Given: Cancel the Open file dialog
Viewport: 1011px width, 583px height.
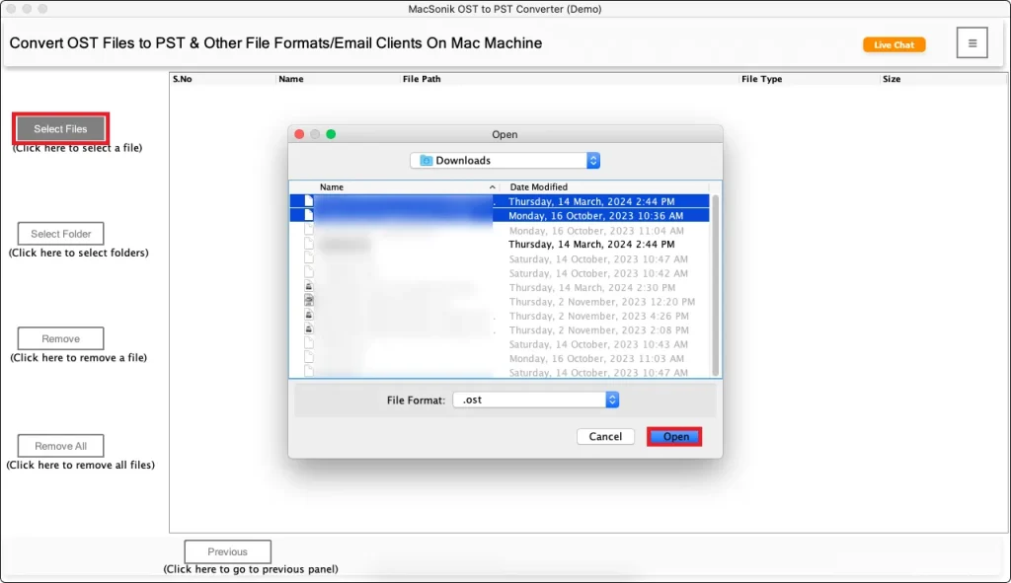Looking at the screenshot, I should coord(605,436).
